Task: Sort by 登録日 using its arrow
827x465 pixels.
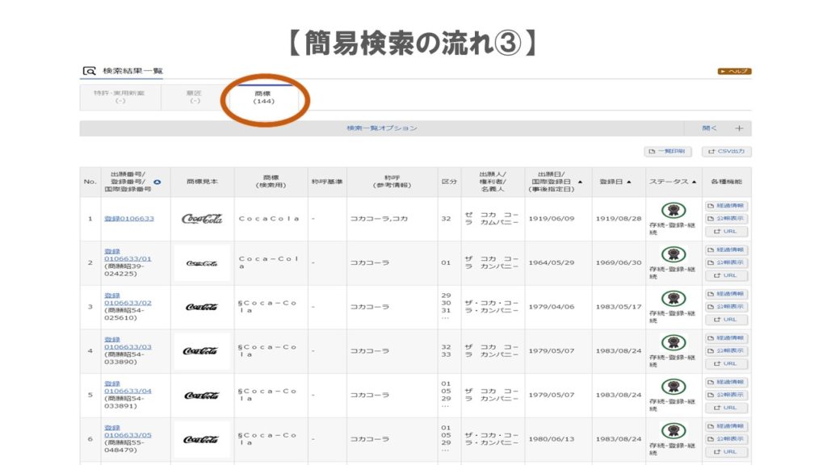Action: coord(629,182)
